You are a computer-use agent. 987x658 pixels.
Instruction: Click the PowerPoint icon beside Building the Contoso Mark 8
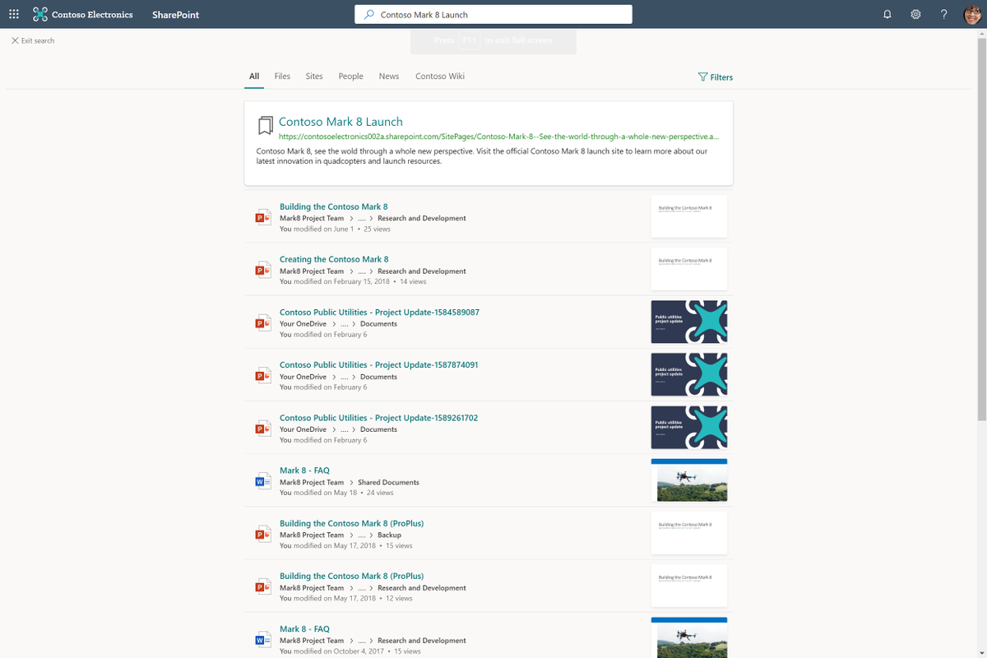[262, 216]
